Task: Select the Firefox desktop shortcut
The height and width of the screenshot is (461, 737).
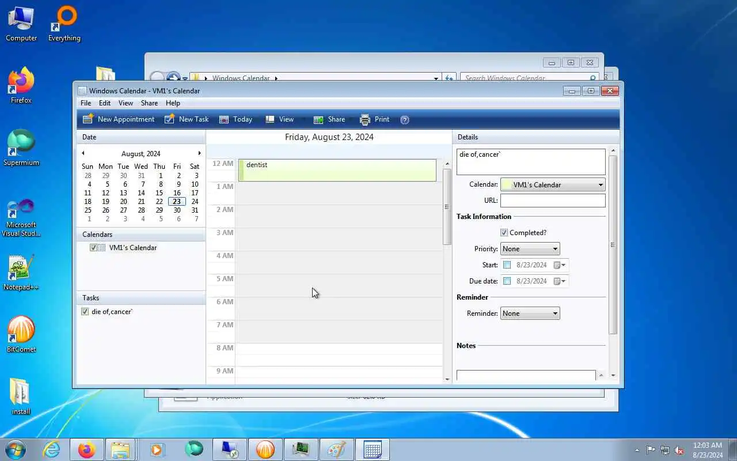Action: (21, 86)
